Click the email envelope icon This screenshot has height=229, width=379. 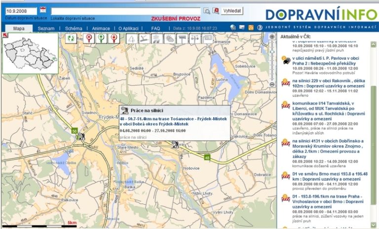pyautogui.click(x=242, y=28)
